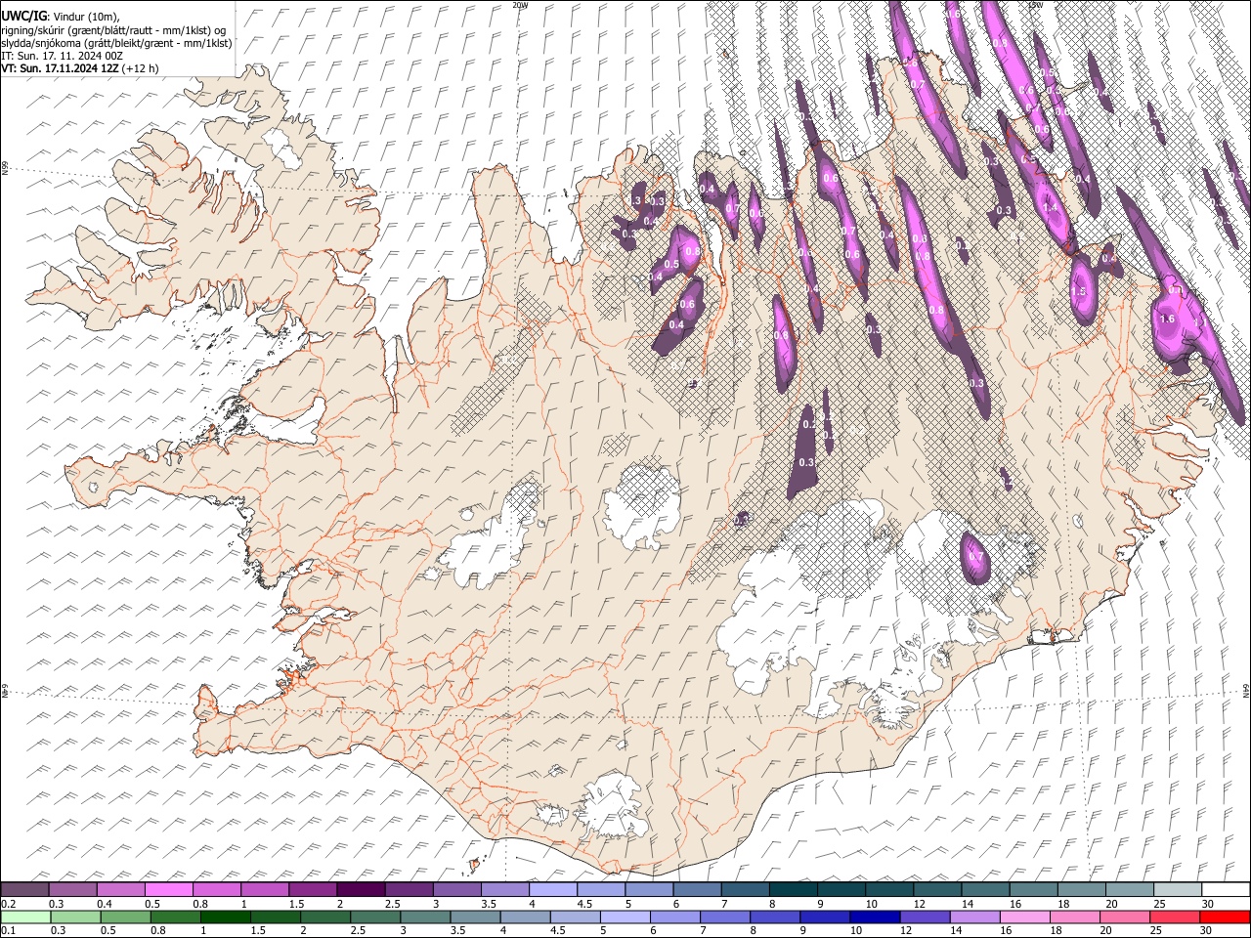
Task: Click the 'Vindur (10m)' header text
Action: click(86, 17)
